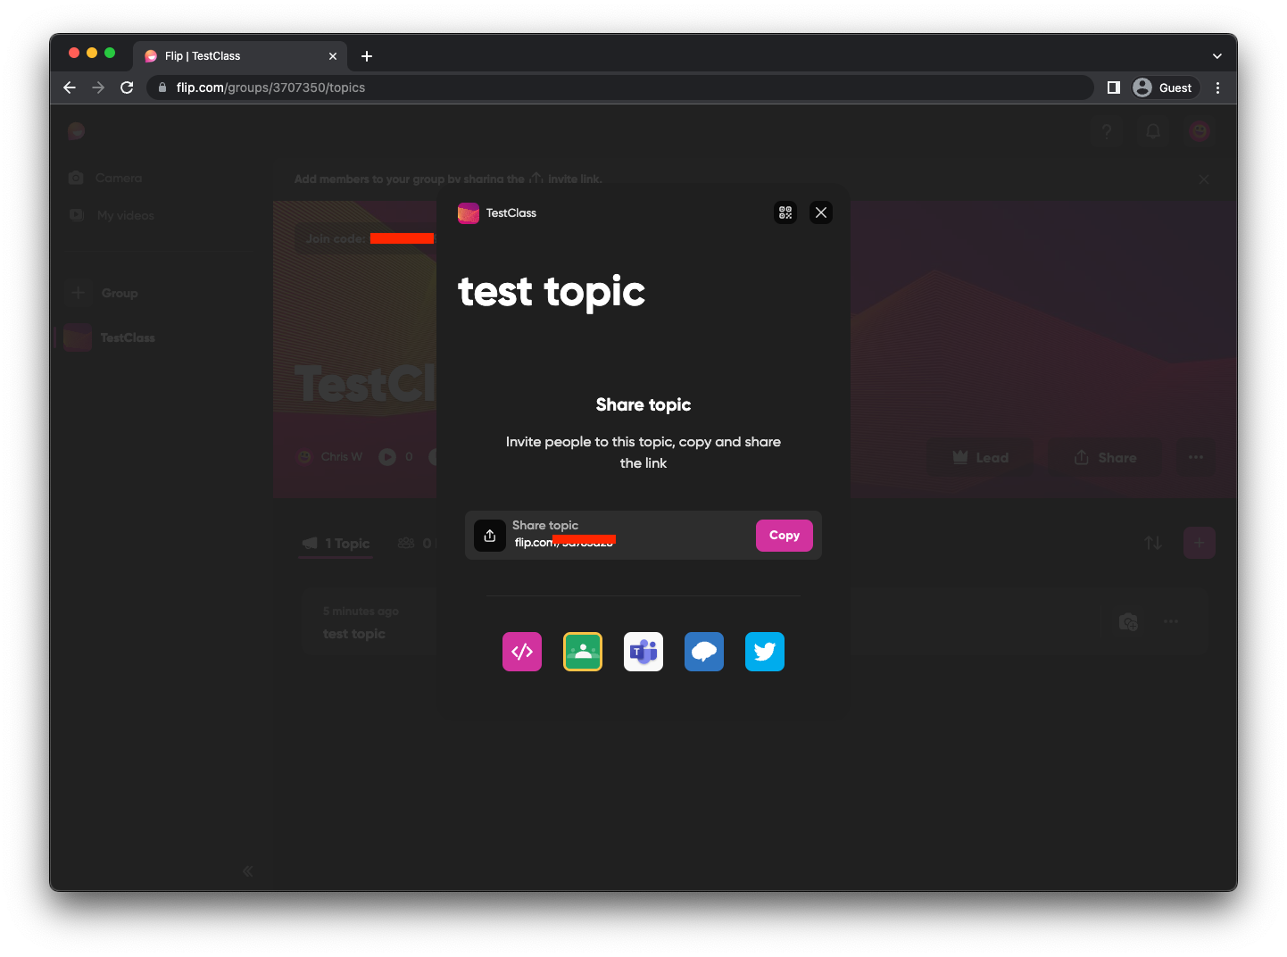Viewport: 1287px width, 957px height.
Task: Close the share topic dialog
Action: pos(821,212)
